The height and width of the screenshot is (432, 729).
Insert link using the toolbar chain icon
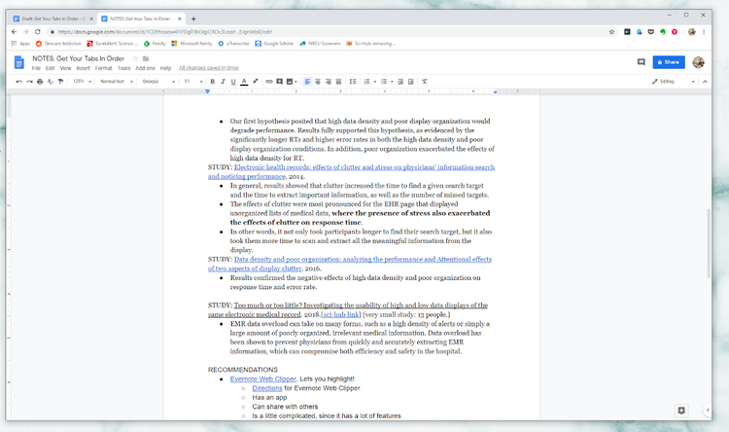click(269, 82)
